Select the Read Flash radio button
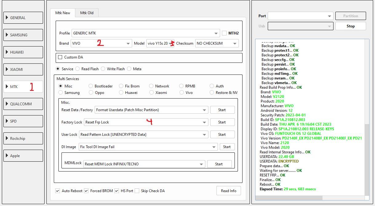 [77, 69]
